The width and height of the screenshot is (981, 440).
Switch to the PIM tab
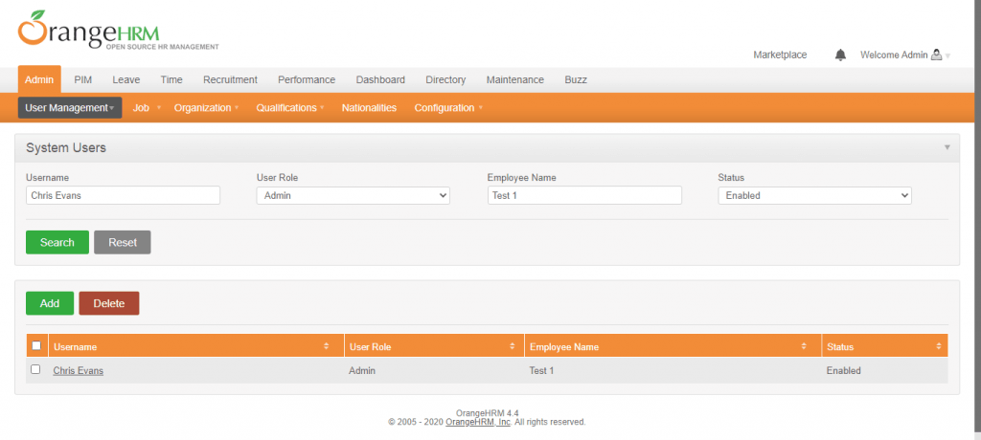(83, 79)
